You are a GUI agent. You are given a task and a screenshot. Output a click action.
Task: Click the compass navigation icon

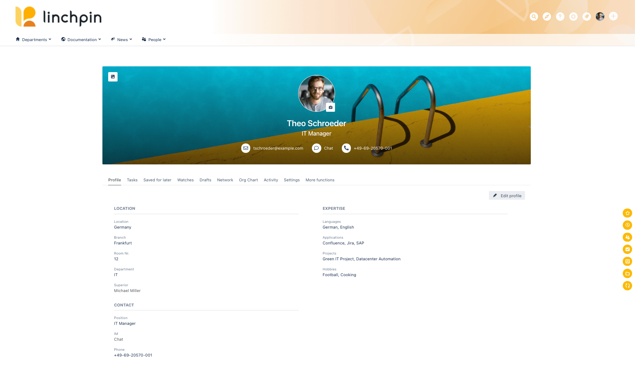coord(547,17)
